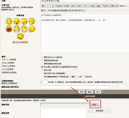Apply underline with the u button
Image resolution: width=129 pixels, height=118 pixels.
(53, 6)
